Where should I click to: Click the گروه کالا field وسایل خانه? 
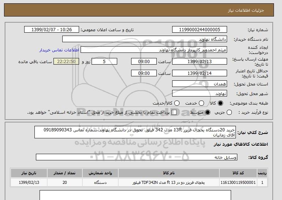tap(137, 157)
